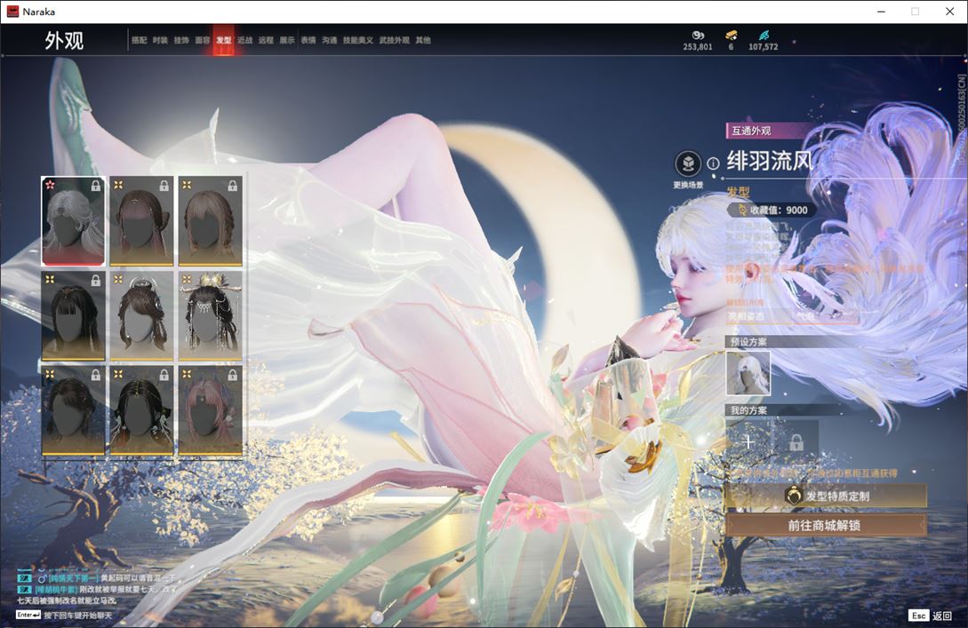The height and width of the screenshot is (628, 968).
Task: Click the silver coin currency 253,801
Action: pos(698,41)
